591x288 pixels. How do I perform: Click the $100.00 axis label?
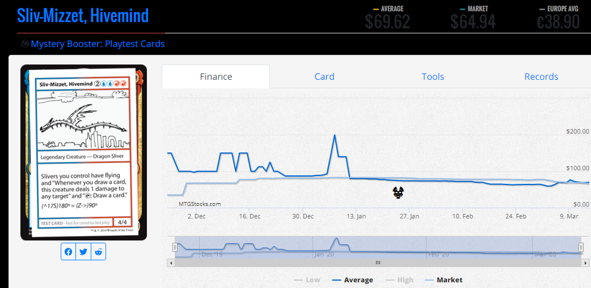point(577,167)
